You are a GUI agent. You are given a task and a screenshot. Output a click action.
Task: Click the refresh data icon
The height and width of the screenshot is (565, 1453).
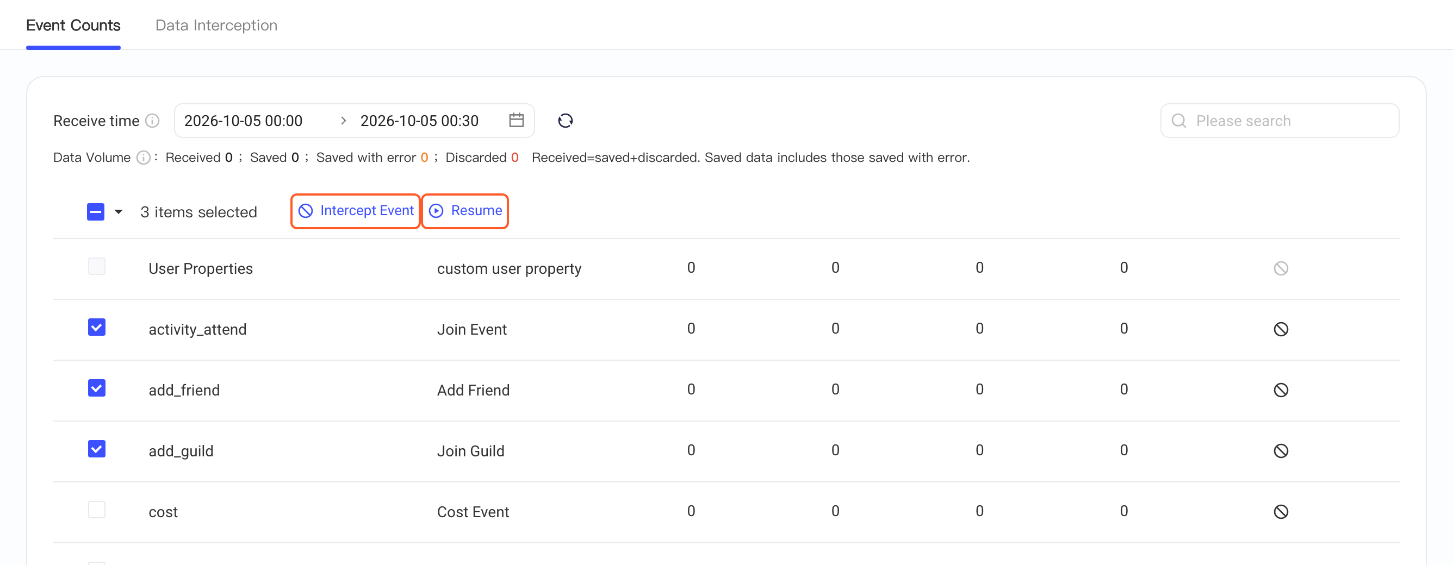point(565,121)
